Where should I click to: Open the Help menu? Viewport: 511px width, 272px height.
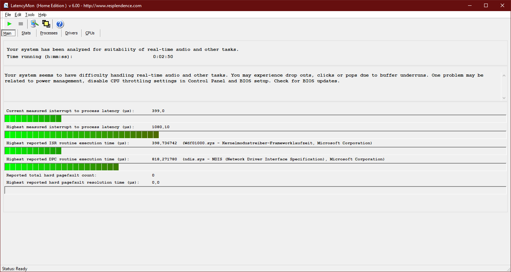click(42, 15)
